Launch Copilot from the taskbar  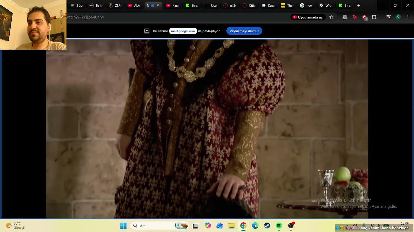coord(208,226)
